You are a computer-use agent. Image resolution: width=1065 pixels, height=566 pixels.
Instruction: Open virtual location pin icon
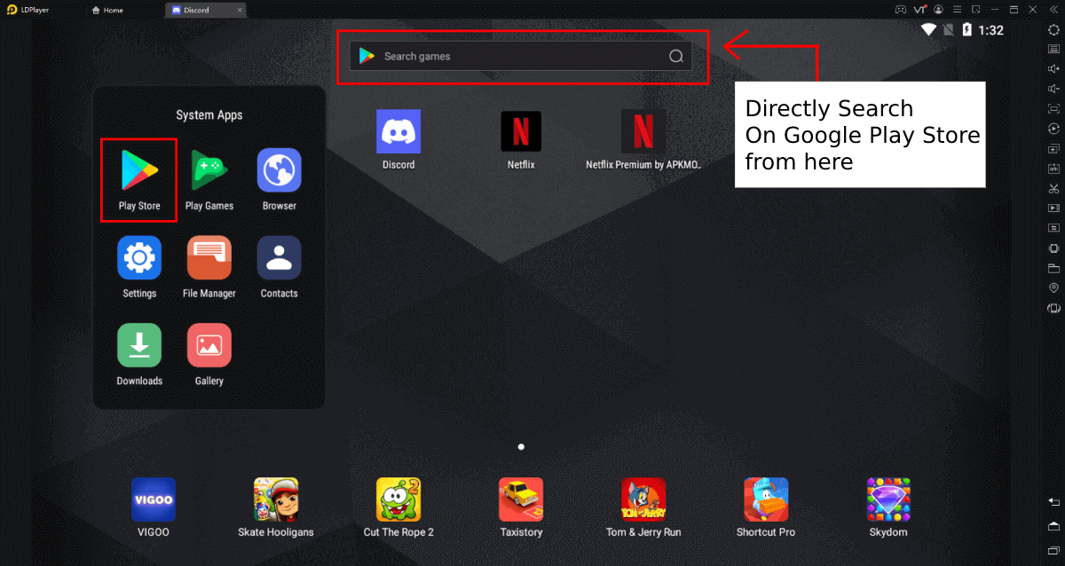click(x=1053, y=288)
